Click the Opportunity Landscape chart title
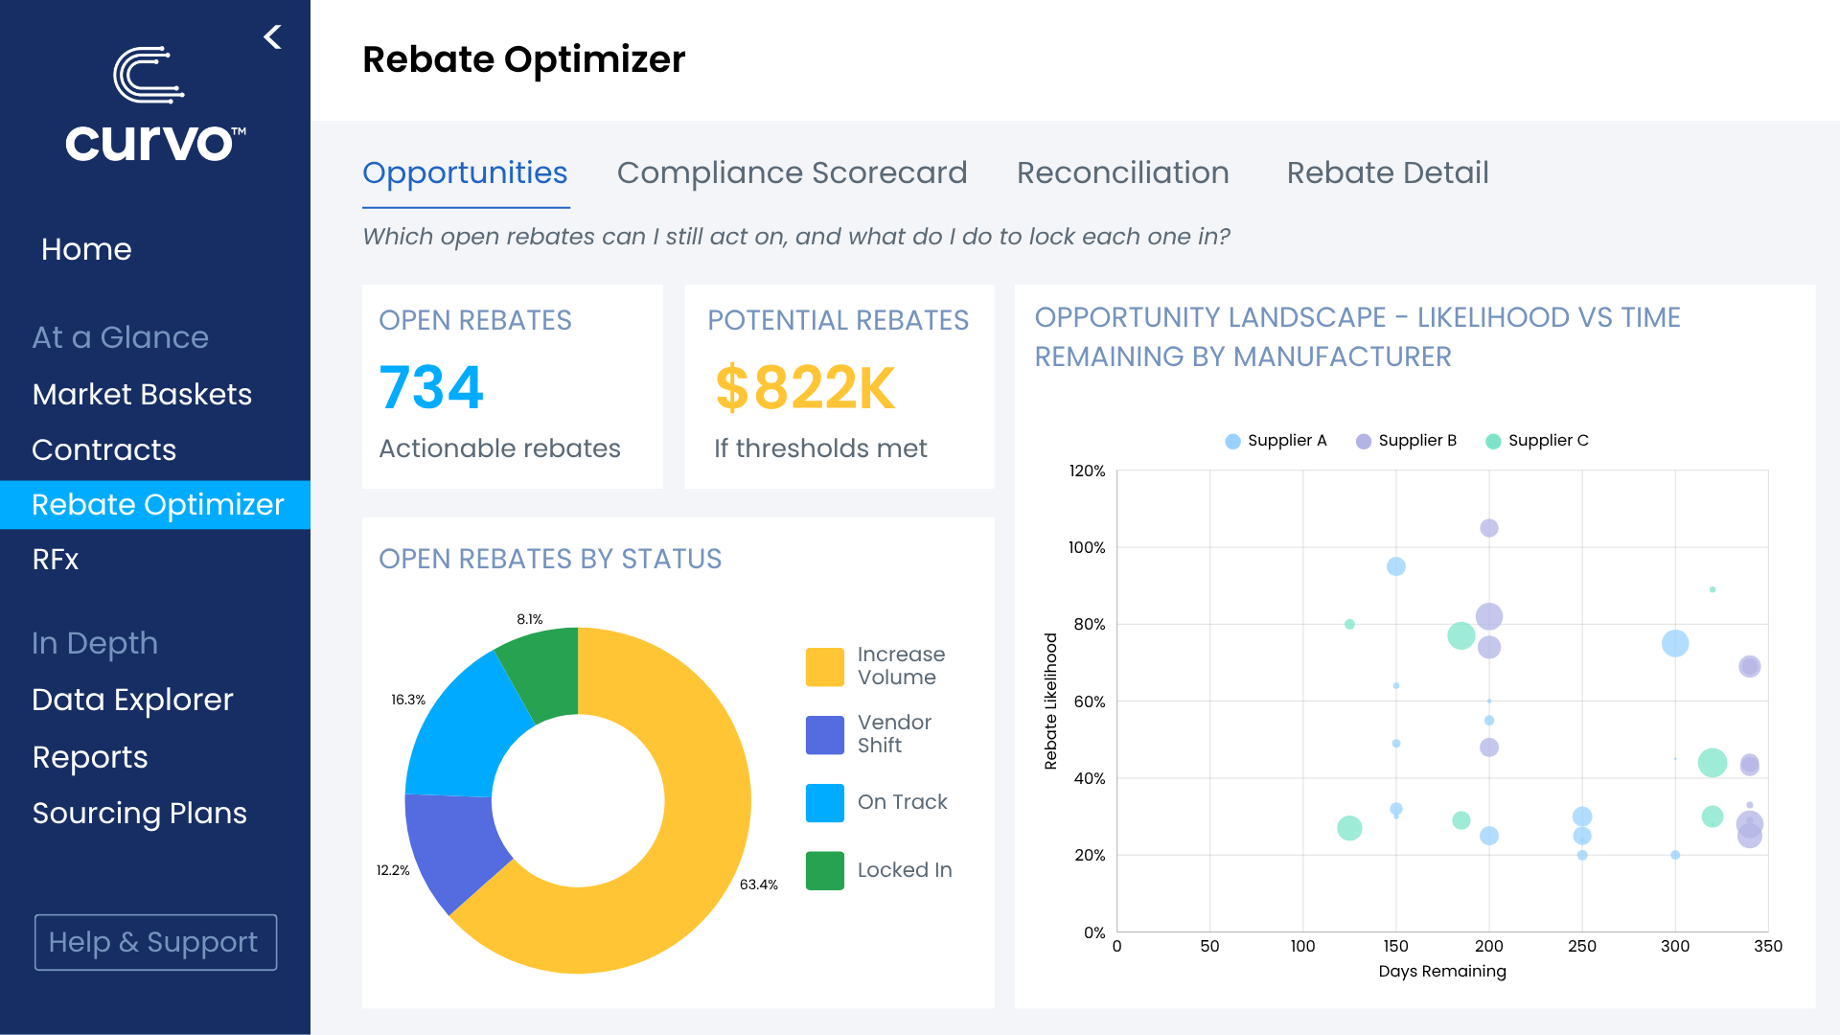Image resolution: width=1840 pixels, height=1035 pixels. (1357, 336)
